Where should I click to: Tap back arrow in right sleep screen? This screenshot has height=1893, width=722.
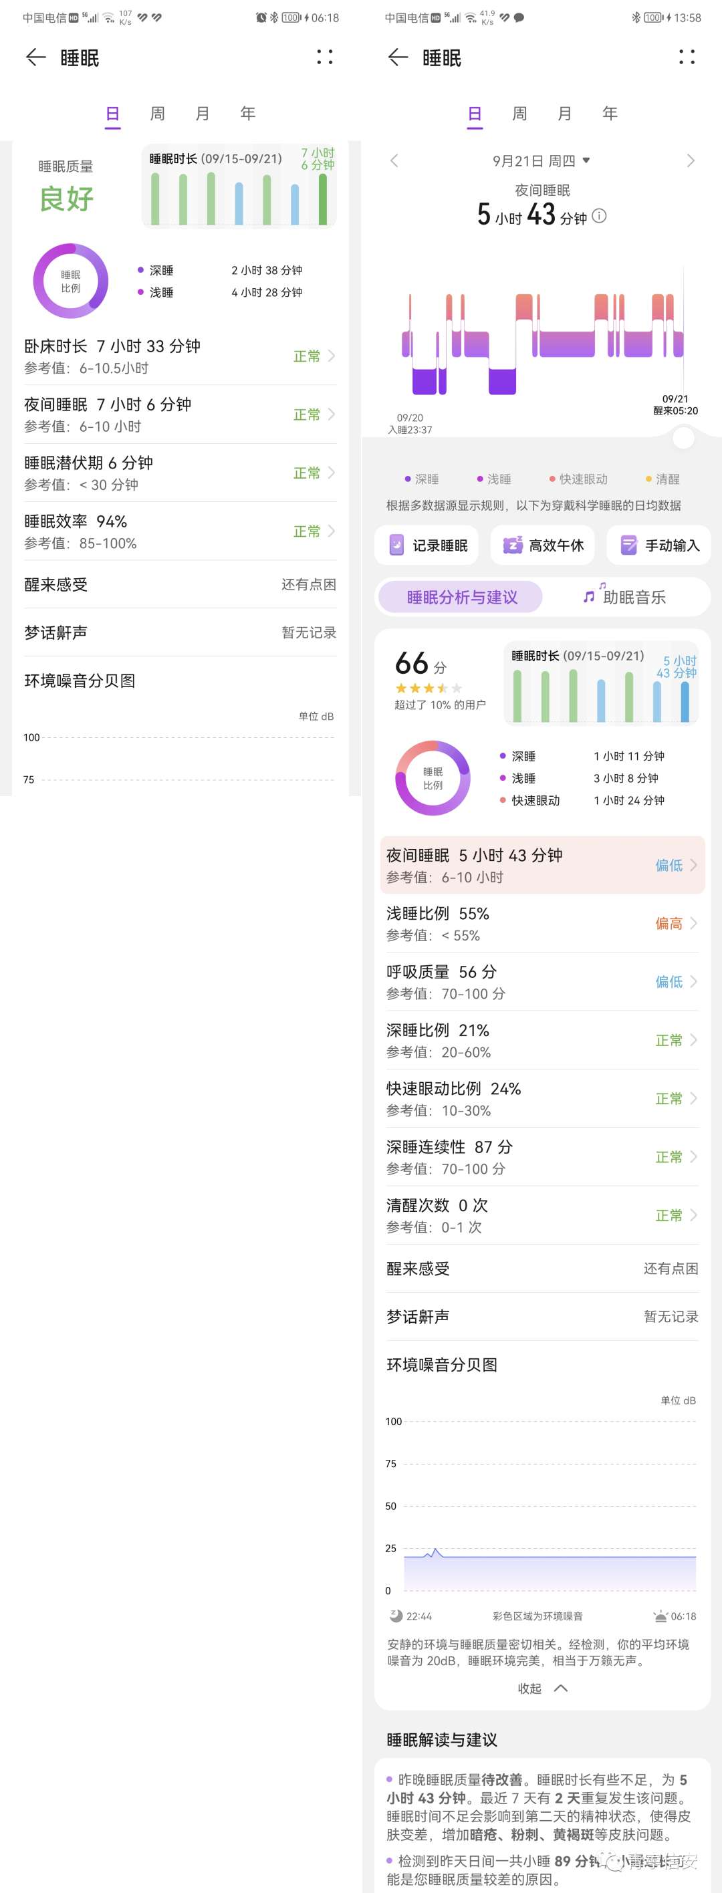point(398,57)
